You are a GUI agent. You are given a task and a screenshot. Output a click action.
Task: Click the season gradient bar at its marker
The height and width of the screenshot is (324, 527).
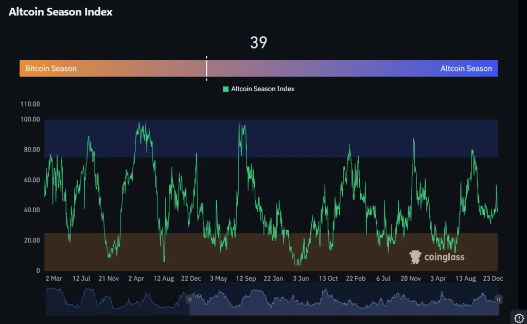coord(206,68)
